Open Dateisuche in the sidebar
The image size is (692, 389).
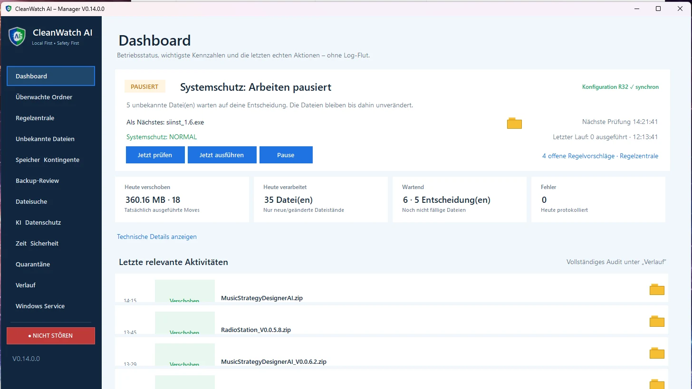[51, 201]
